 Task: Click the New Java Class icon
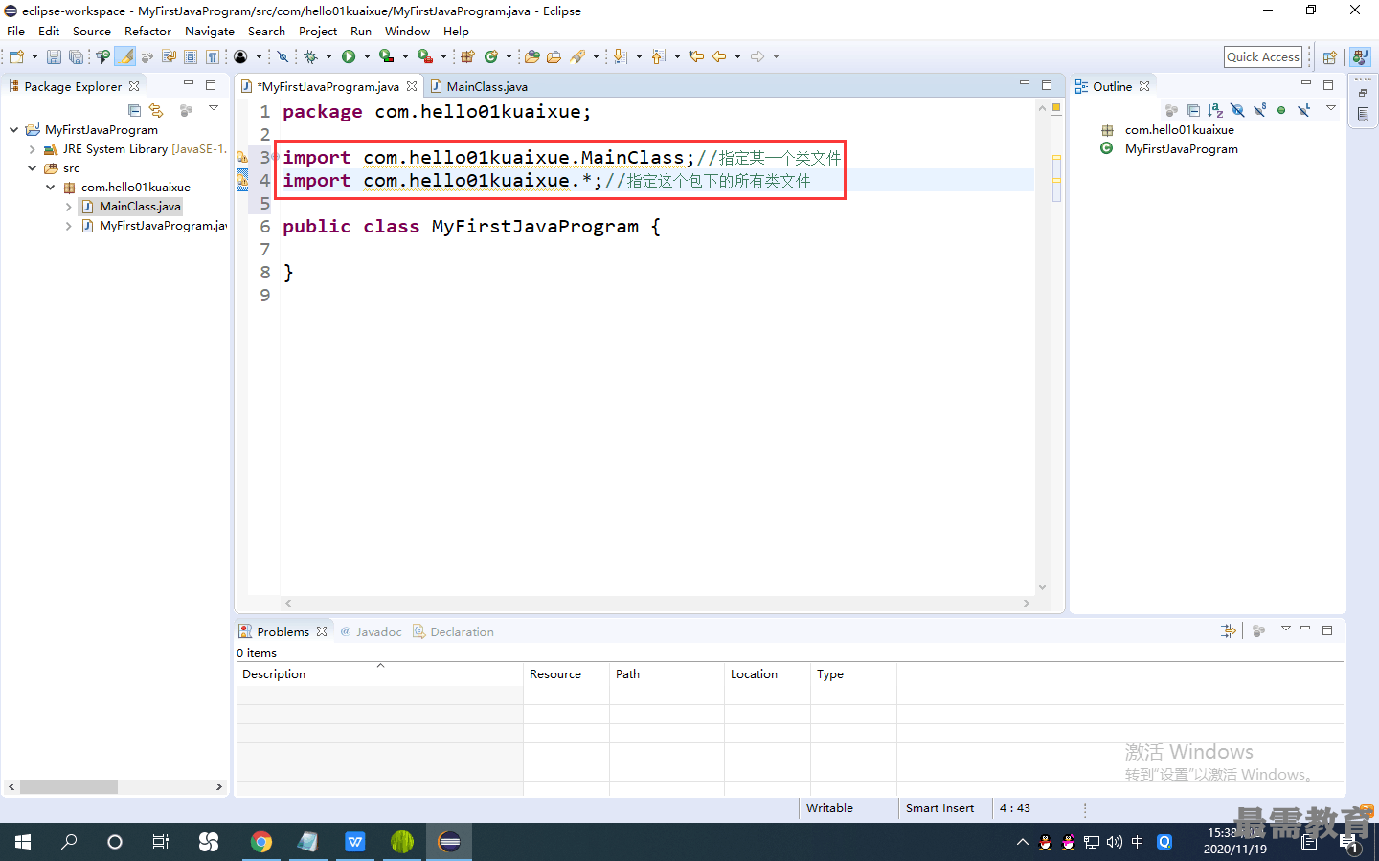pos(491,56)
